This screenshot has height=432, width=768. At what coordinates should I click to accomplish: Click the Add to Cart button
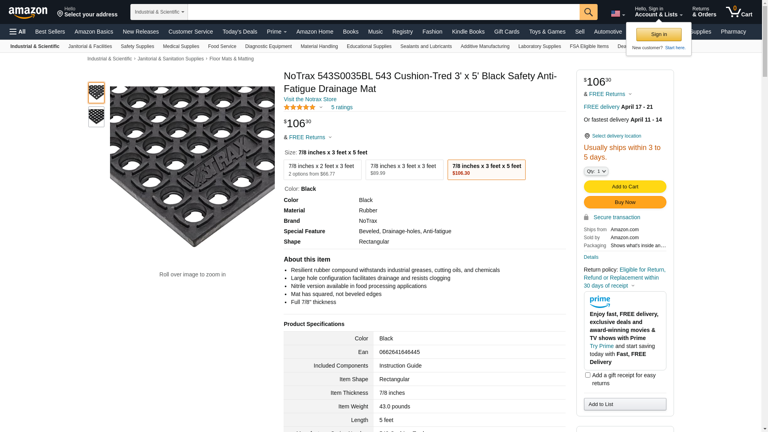(x=625, y=187)
